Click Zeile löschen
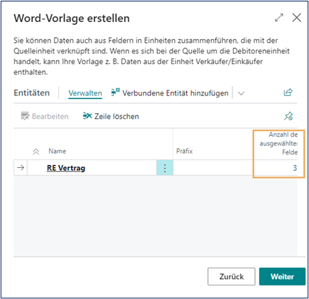This screenshot has width=309, height=299. coord(111,116)
